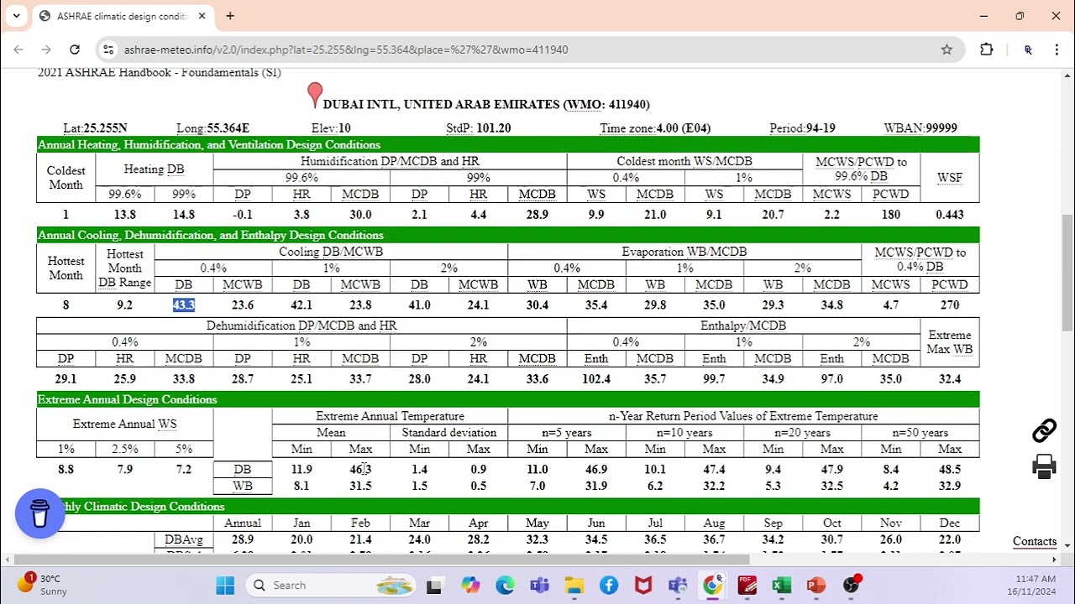Open Excel from the taskbar

(x=781, y=586)
